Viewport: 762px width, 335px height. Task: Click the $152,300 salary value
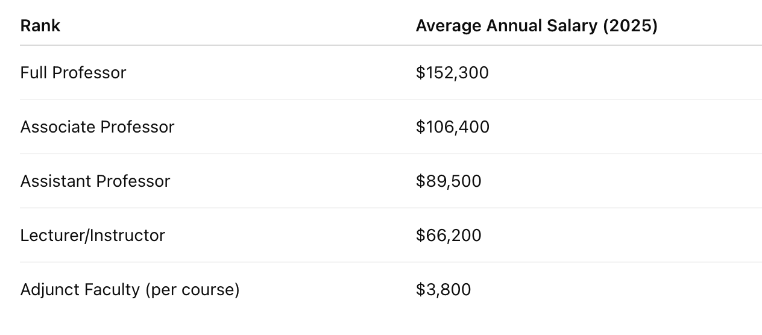click(452, 73)
